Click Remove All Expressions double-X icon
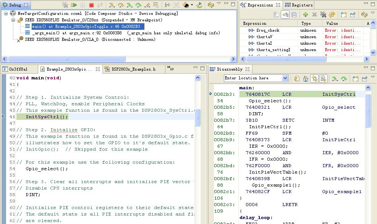Screen dimensions: 377x224 323,15
